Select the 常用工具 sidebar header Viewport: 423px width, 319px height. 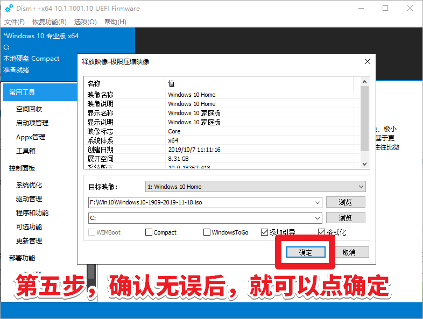click(40, 92)
